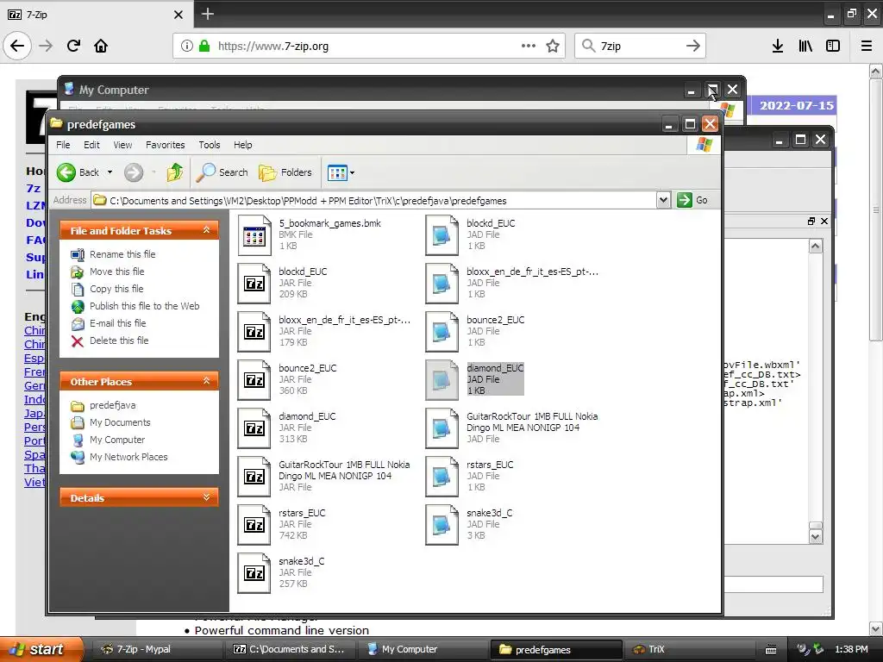Select the GuitarRockTour JAR file icon
The image size is (883, 662).
point(254,477)
